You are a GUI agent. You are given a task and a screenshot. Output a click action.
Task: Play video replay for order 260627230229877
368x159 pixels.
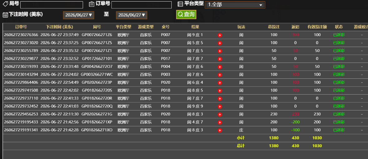pos(220,59)
